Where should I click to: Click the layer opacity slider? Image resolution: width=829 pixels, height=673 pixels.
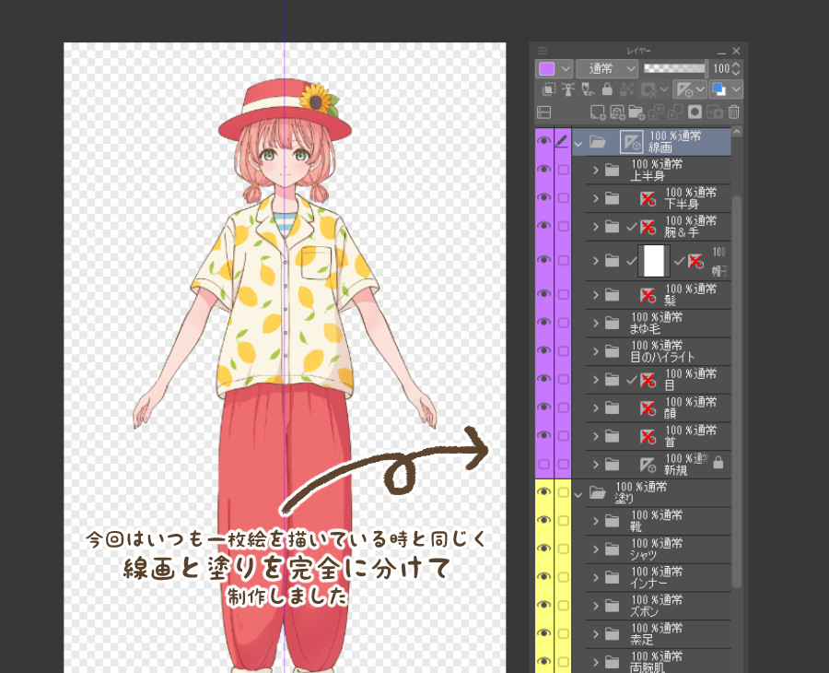pyautogui.click(x=673, y=68)
